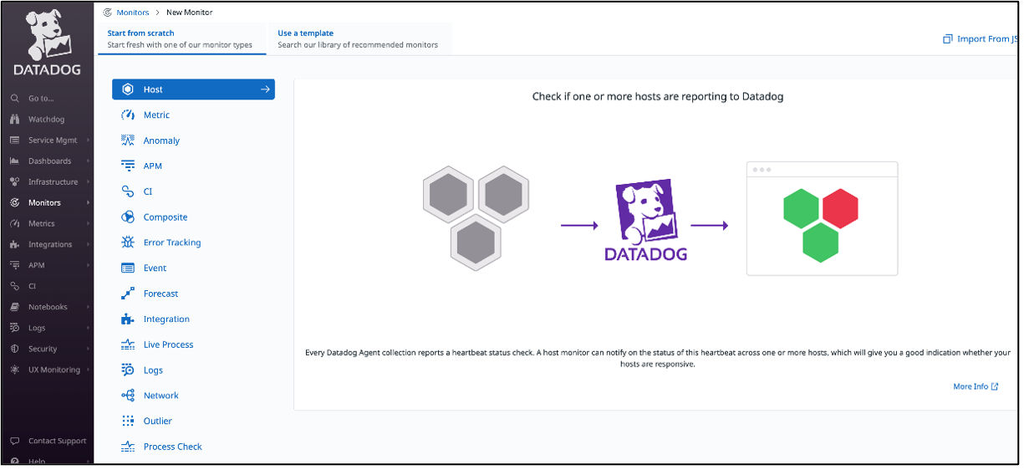Image resolution: width=1024 pixels, height=470 pixels.
Task: Click the Network monitor icon
Action: click(128, 396)
